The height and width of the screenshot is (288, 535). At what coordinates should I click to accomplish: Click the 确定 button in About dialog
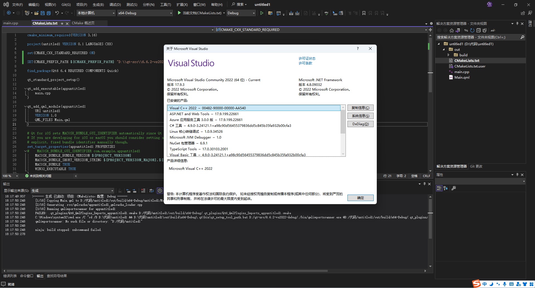point(360,198)
